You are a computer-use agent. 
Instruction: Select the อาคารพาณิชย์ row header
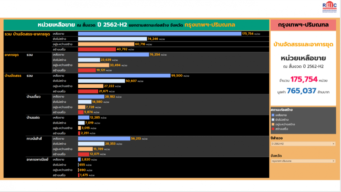tap(37, 160)
